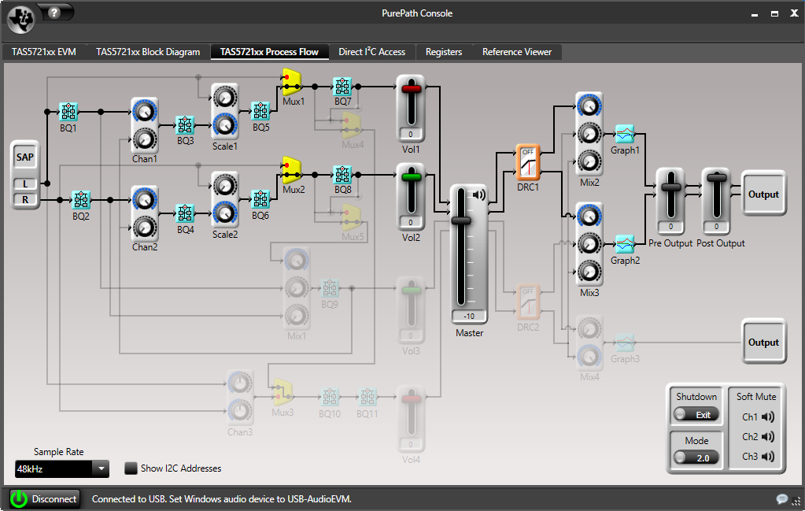Open the Sample Rate 48kHz dropdown
The height and width of the screenshot is (511, 805).
click(x=62, y=469)
